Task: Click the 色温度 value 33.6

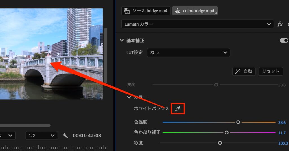Action: [x=282, y=123]
